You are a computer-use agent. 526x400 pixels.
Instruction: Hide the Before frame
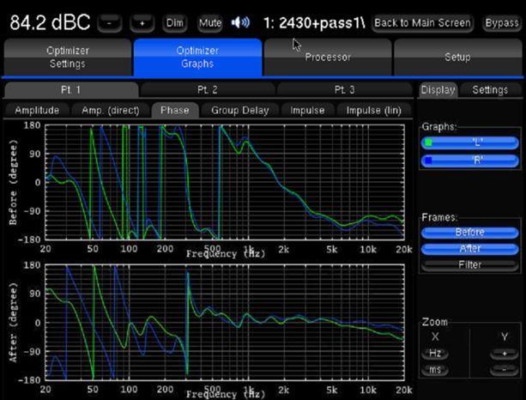(x=470, y=233)
